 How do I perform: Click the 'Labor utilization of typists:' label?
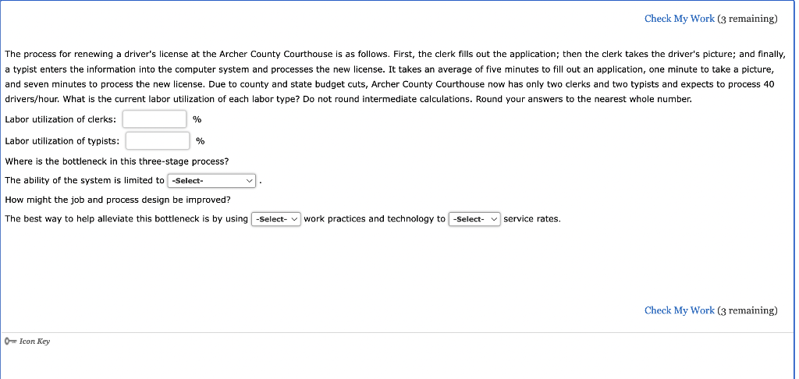62,141
